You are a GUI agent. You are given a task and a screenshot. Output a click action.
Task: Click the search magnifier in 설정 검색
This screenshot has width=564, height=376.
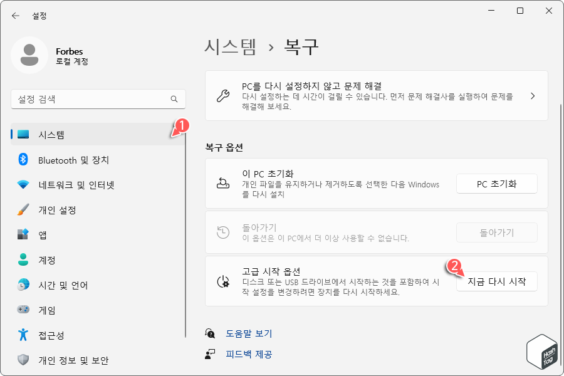174,99
